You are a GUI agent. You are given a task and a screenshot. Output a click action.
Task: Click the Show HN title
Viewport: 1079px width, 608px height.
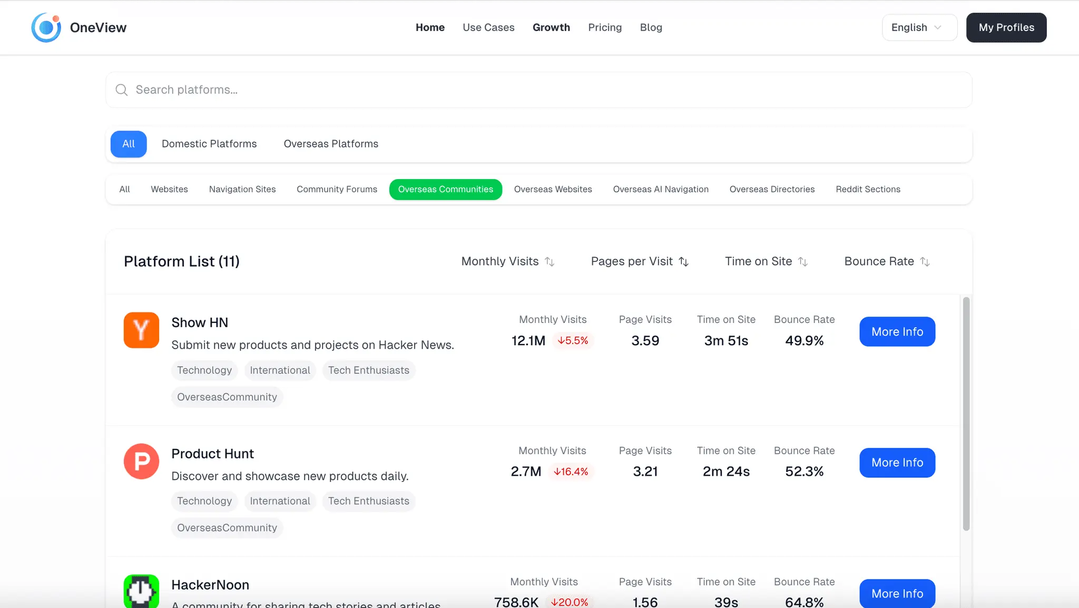[x=200, y=322]
